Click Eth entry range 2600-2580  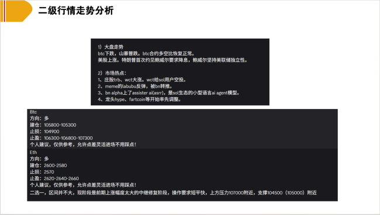(56, 165)
